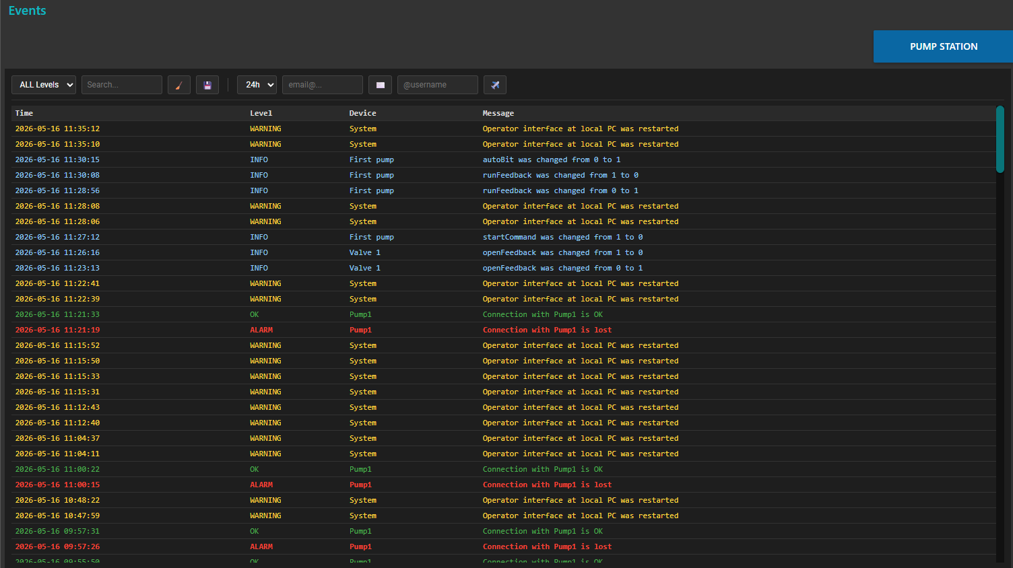Click 'Connection with Pump1 is OK' at 11:21:33
Image resolution: width=1013 pixels, height=568 pixels.
pyautogui.click(x=543, y=314)
